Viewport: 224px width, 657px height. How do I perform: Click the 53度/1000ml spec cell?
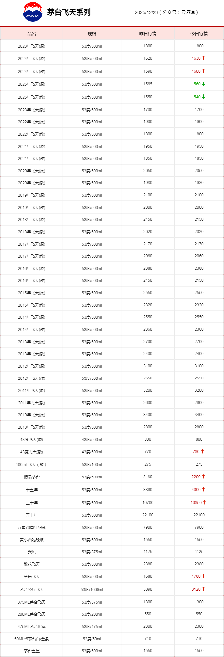[92, 589]
